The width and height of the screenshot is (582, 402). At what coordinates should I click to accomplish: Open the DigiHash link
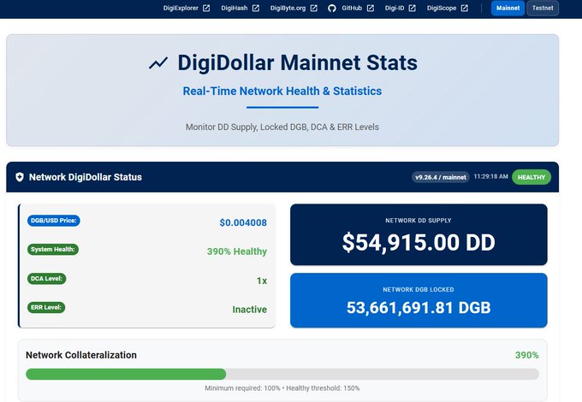click(x=235, y=8)
